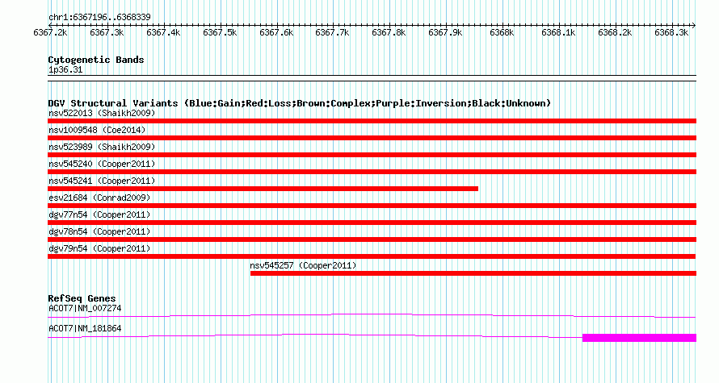
Task: Select the 6367.5k ruler tick label
Action: [x=220, y=33]
